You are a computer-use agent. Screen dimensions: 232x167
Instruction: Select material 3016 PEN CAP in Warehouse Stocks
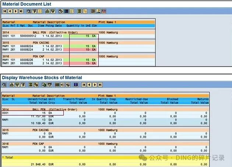pyautogui.click(x=105, y=144)
